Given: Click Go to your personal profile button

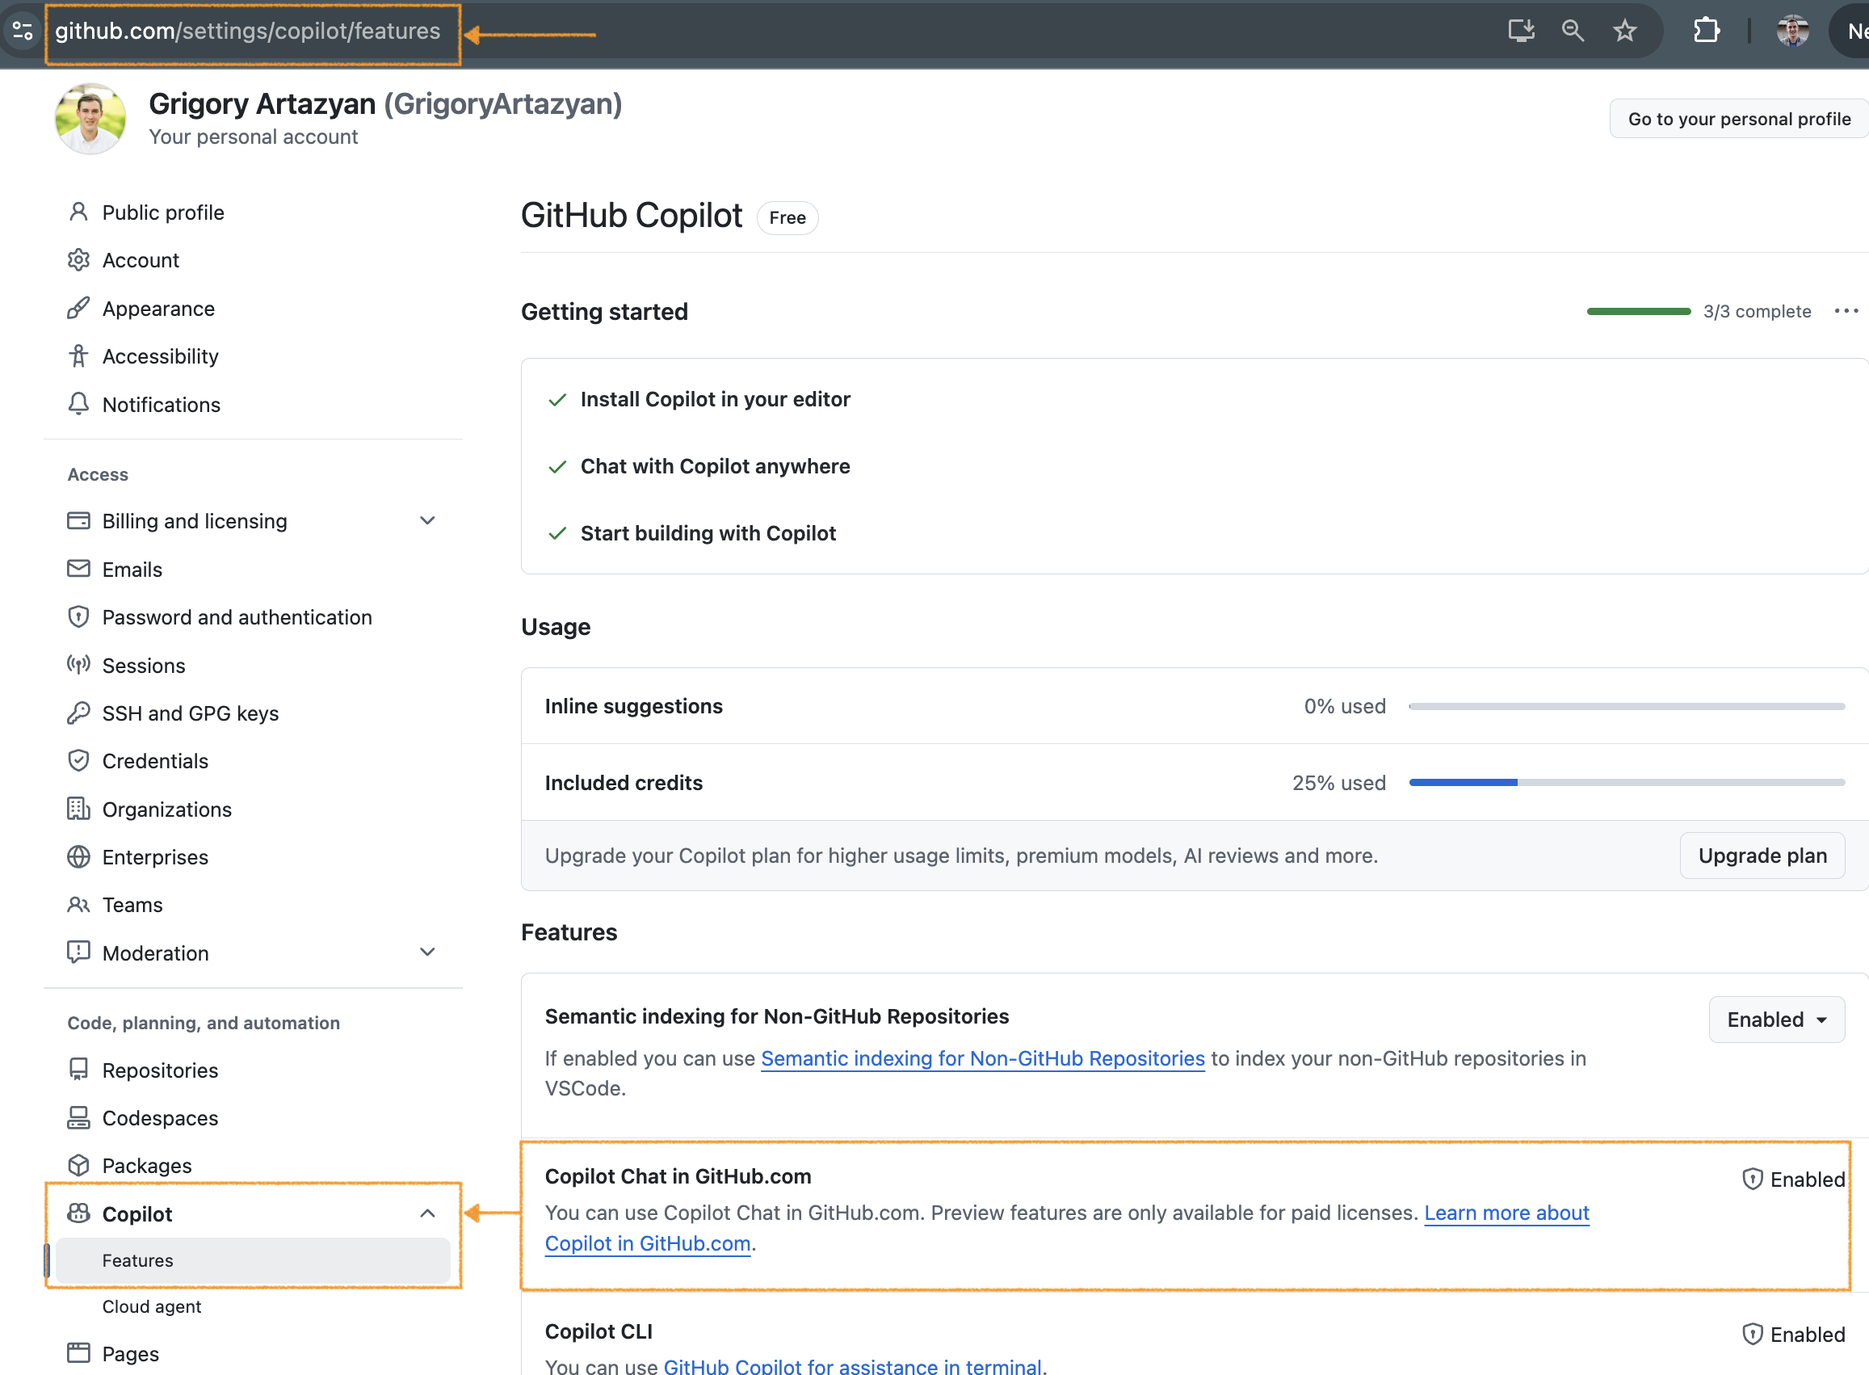Looking at the screenshot, I should point(1739,119).
